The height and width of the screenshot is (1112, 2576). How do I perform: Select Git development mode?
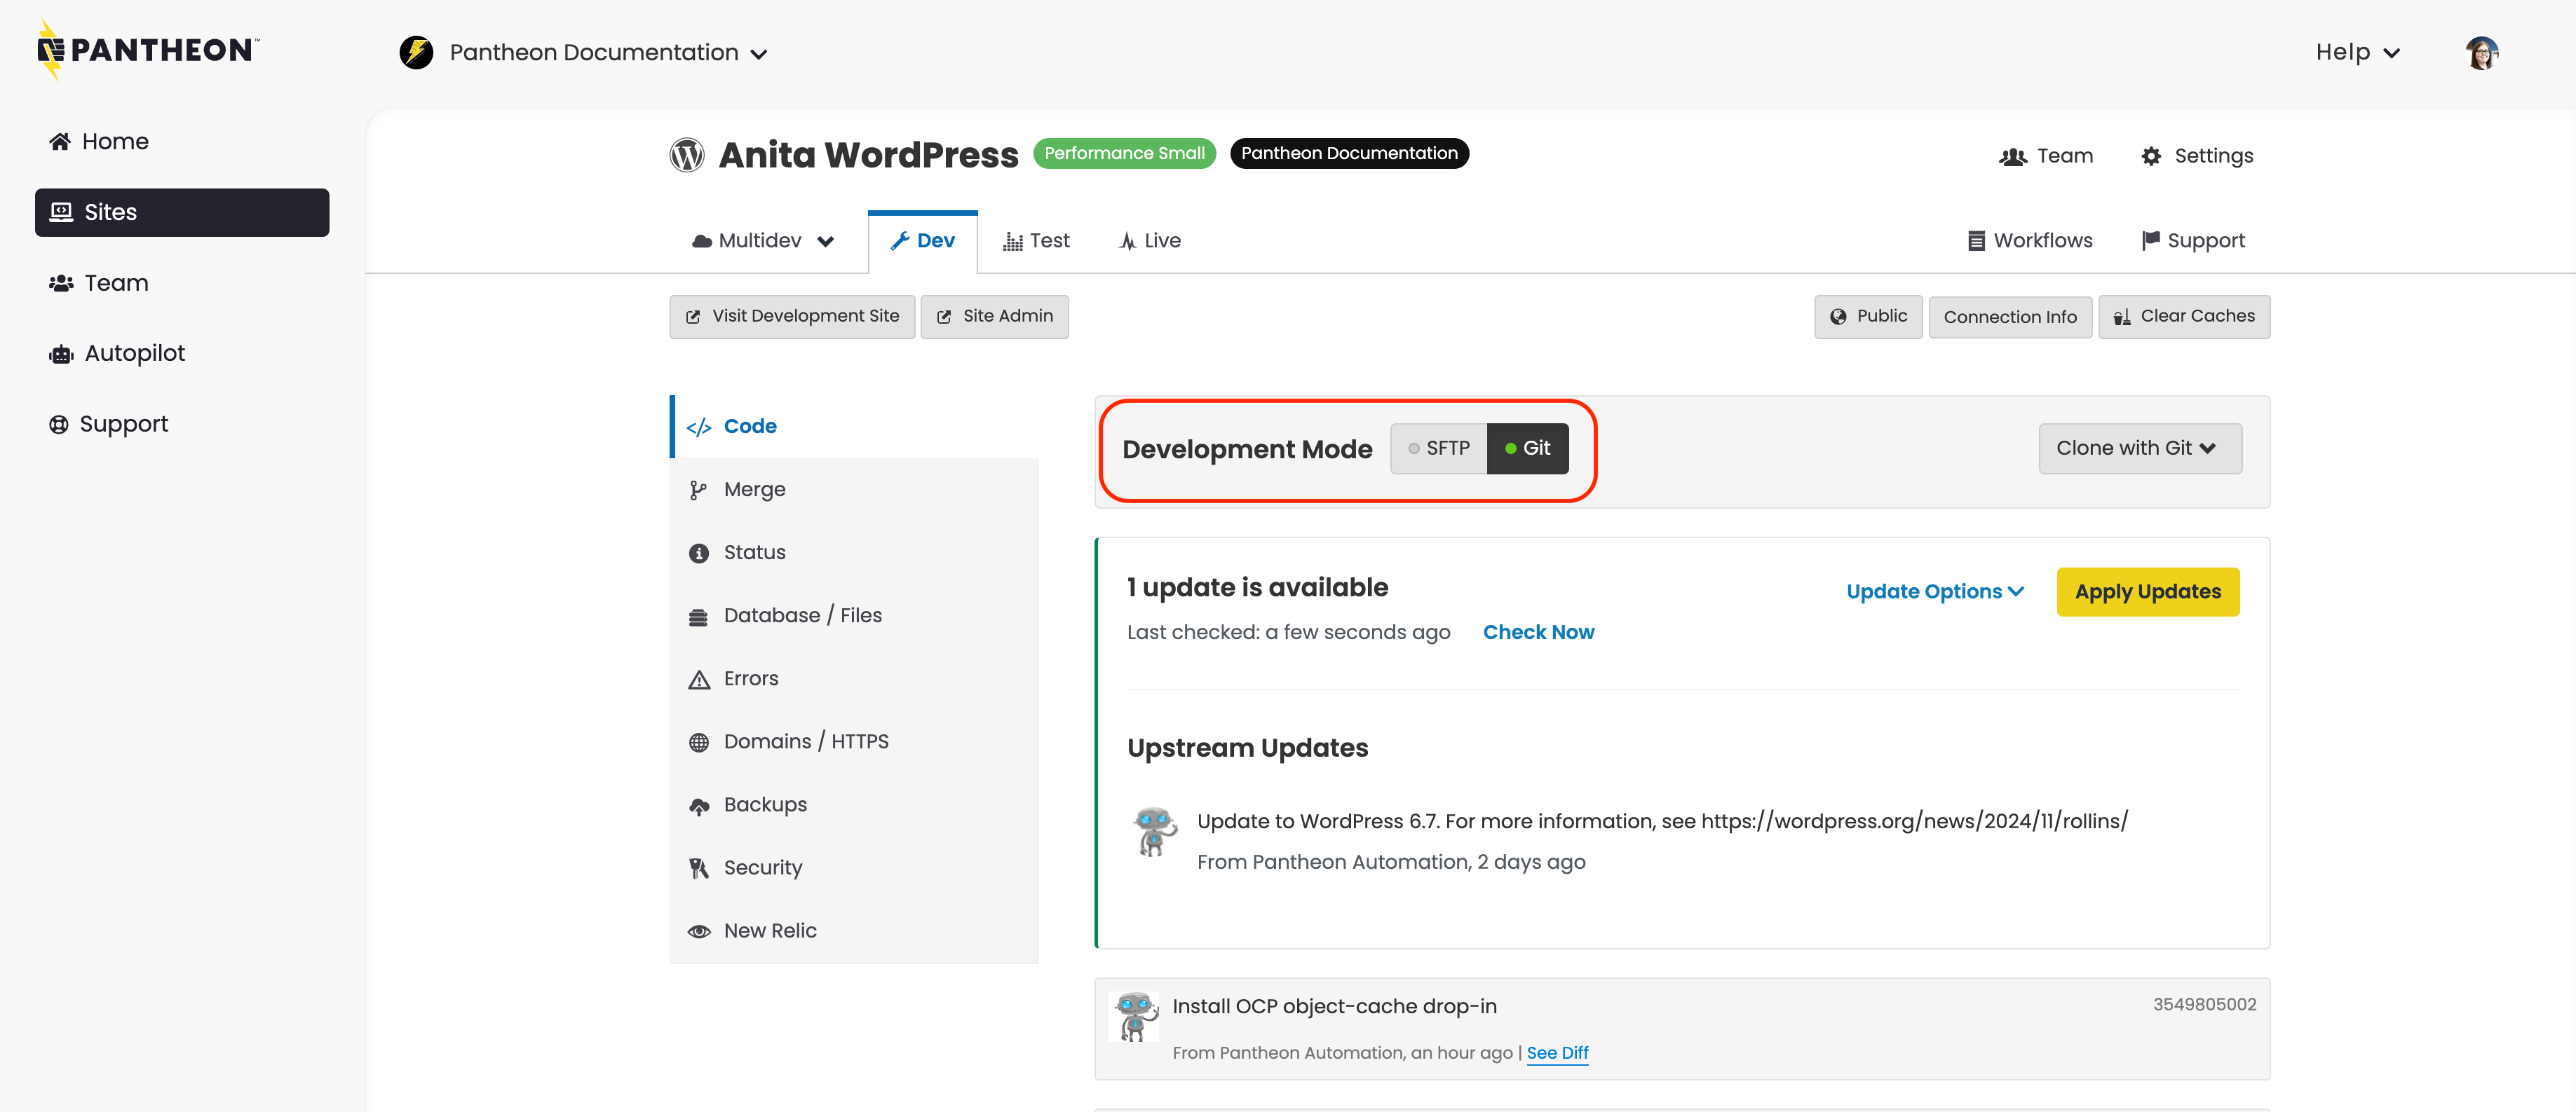point(1527,448)
